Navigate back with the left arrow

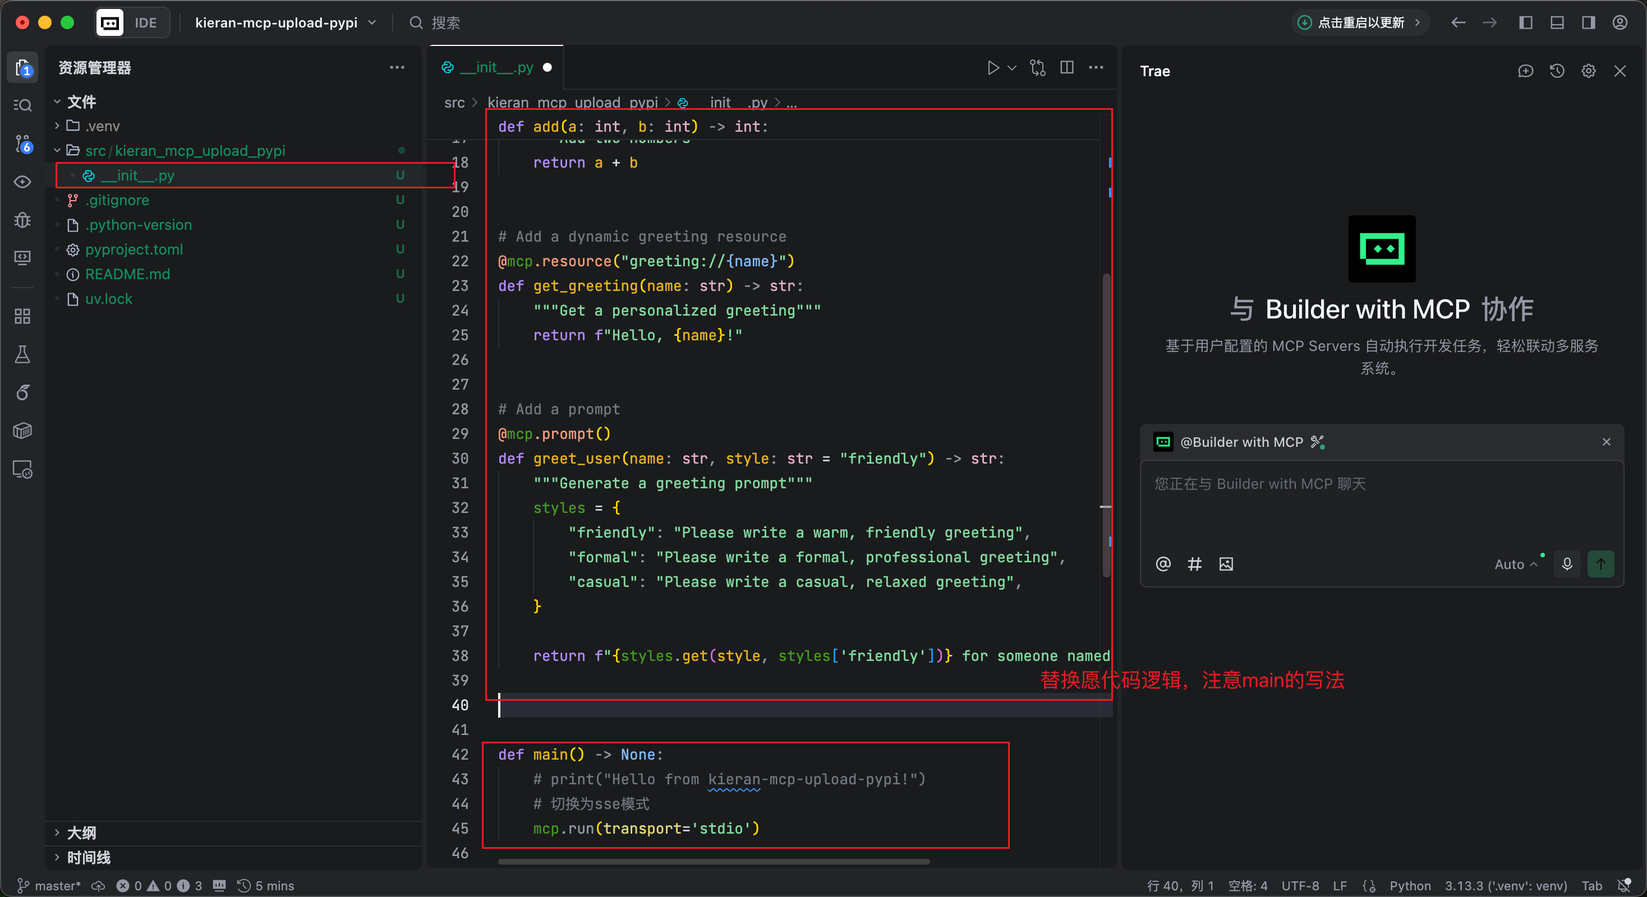pos(1459,23)
